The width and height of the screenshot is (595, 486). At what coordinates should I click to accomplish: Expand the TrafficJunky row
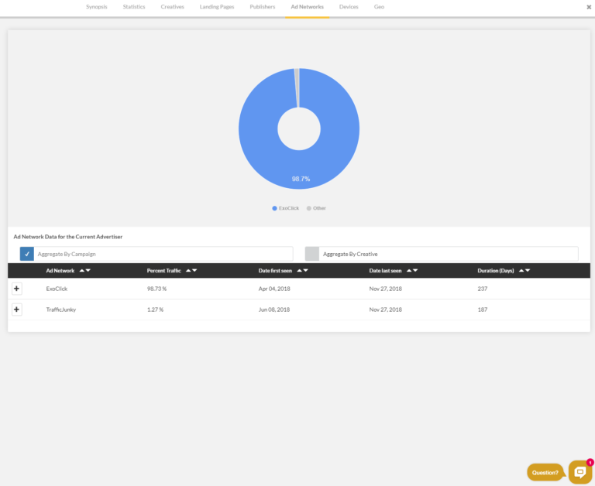17,310
